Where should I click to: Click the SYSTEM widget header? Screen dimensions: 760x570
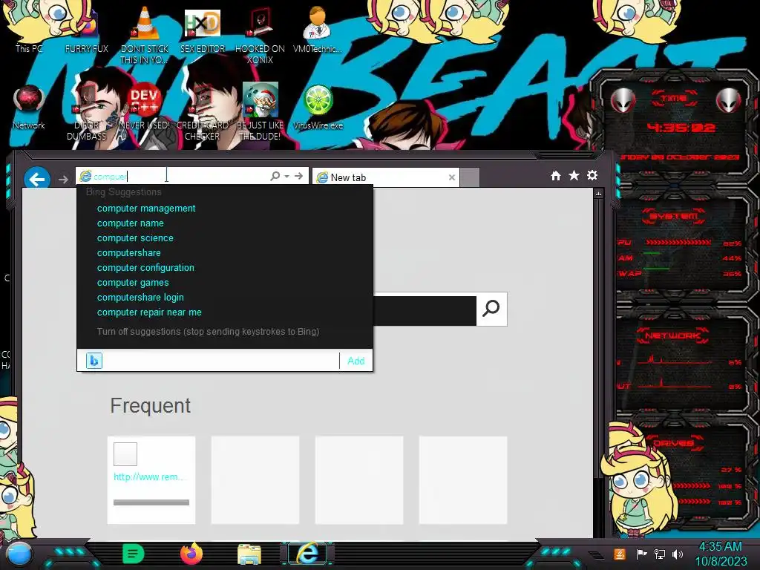pos(674,216)
